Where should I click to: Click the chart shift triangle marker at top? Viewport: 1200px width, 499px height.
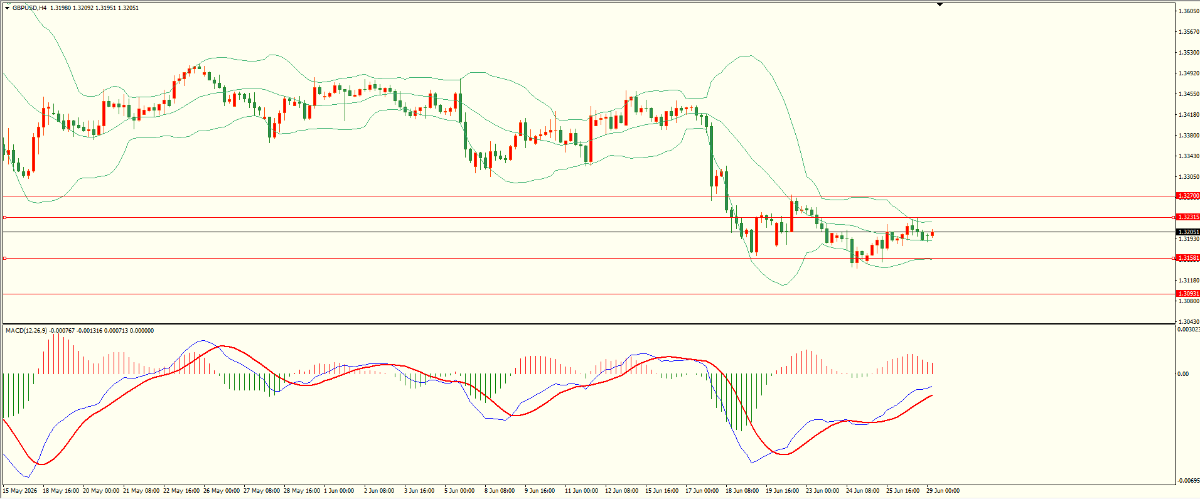[940, 4]
